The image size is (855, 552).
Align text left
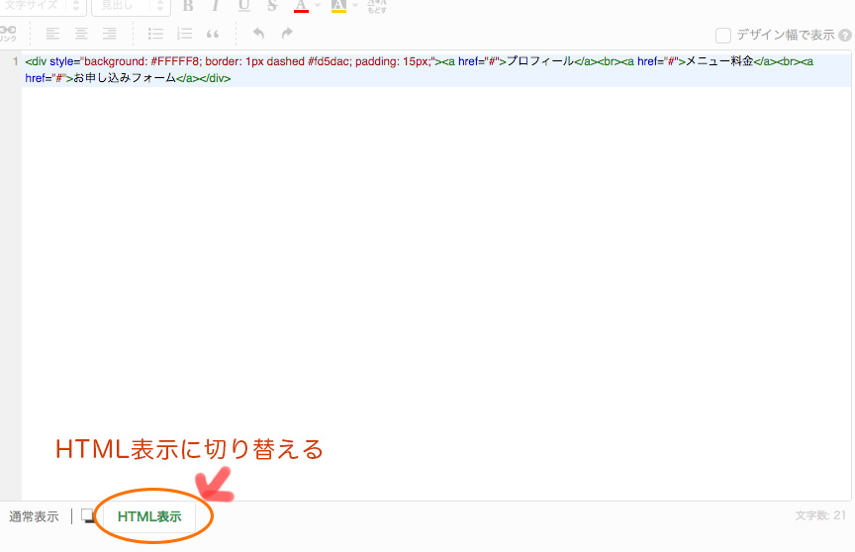(x=52, y=34)
